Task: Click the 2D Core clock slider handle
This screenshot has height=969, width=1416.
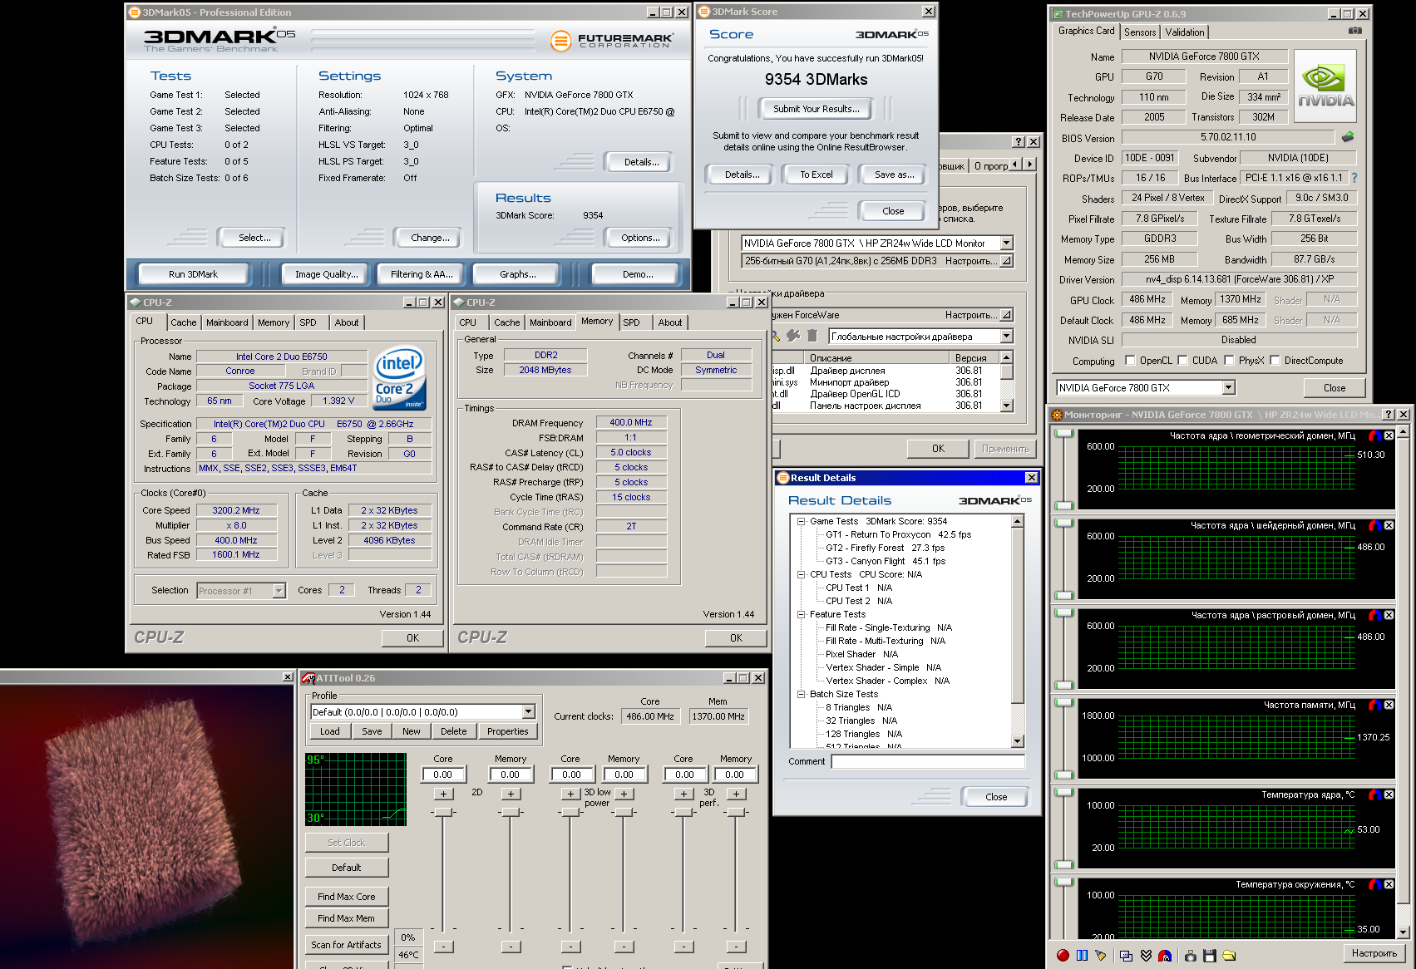Action: tap(443, 812)
